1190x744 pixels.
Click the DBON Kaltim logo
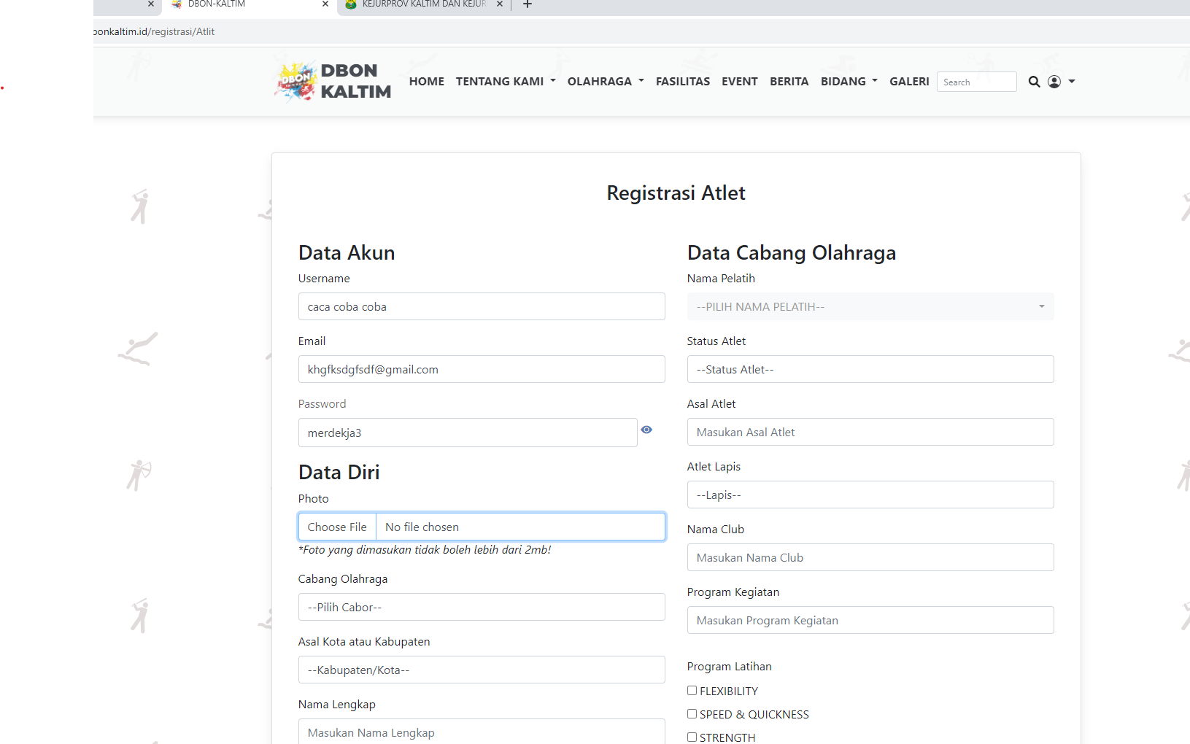click(x=333, y=81)
